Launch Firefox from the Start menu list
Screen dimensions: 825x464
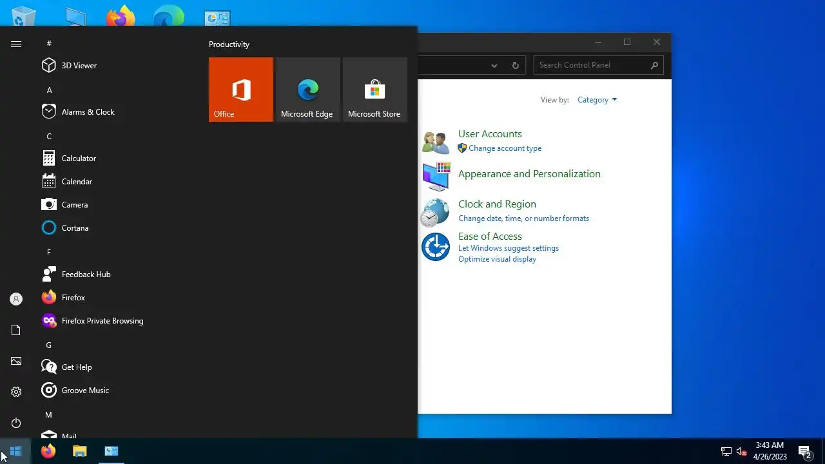[x=116, y=297]
